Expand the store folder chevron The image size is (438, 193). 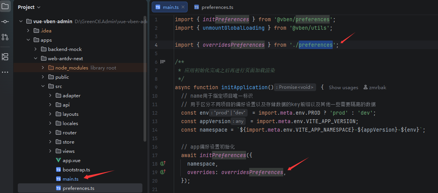click(x=50, y=142)
